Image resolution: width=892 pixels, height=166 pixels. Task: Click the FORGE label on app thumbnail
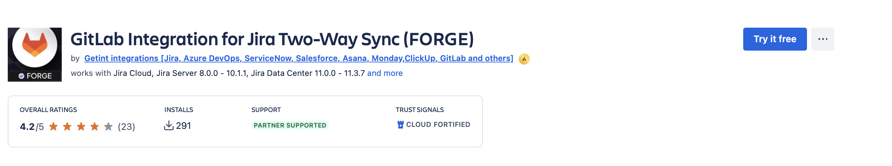point(39,76)
